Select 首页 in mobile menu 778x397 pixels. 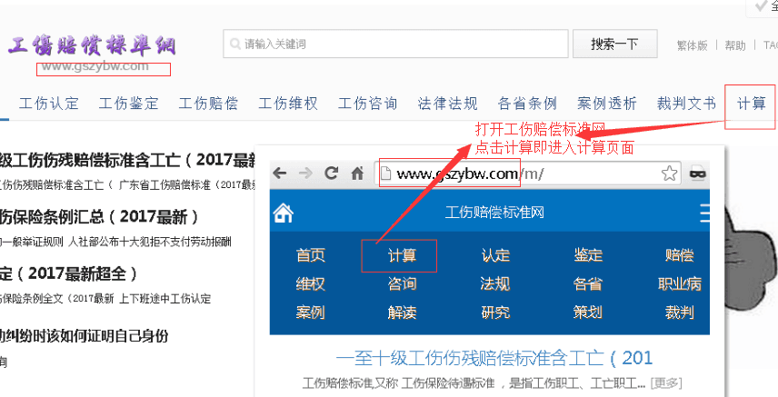(311, 255)
